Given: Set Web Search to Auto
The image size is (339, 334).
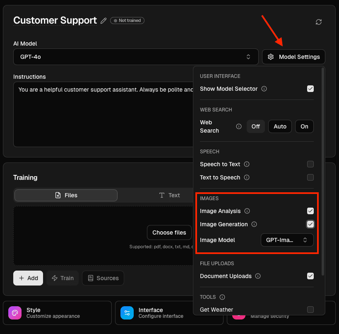Looking at the screenshot, I should pos(280,126).
